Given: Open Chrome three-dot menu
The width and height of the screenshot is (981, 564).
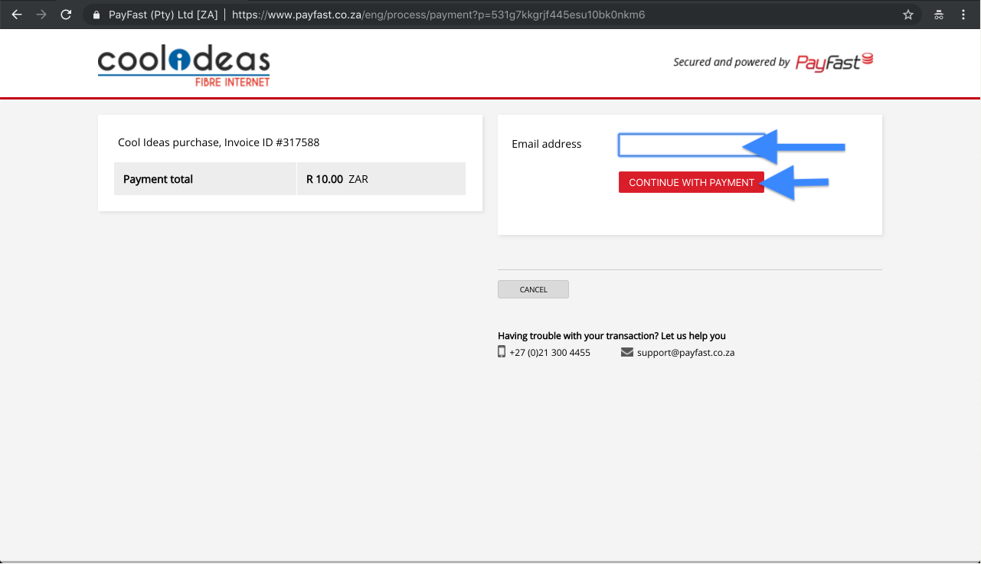Looking at the screenshot, I should tap(963, 15).
